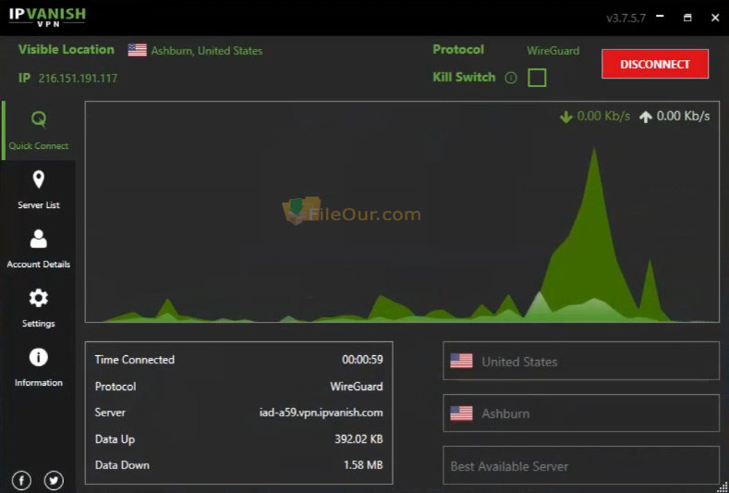Click the WireGuard value in details panel

[357, 387]
